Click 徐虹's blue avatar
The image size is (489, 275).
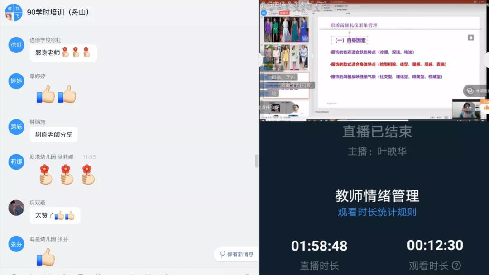click(16, 45)
